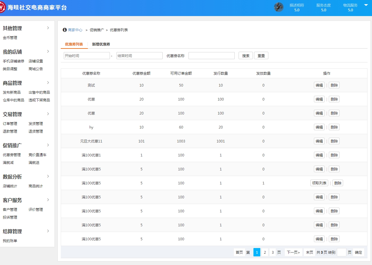Go to 我的账单 in sidebar
The height and width of the screenshot is (265, 372).
pos(10,241)
